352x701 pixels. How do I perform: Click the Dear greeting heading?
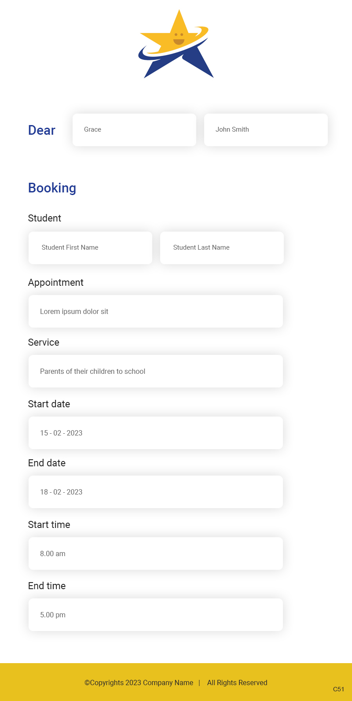(x=42, y=130)
